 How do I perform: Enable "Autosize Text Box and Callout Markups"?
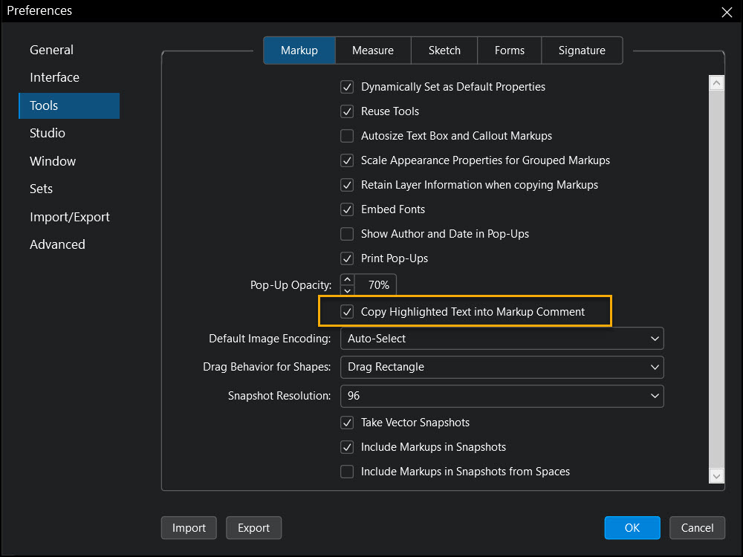point(347,135)
